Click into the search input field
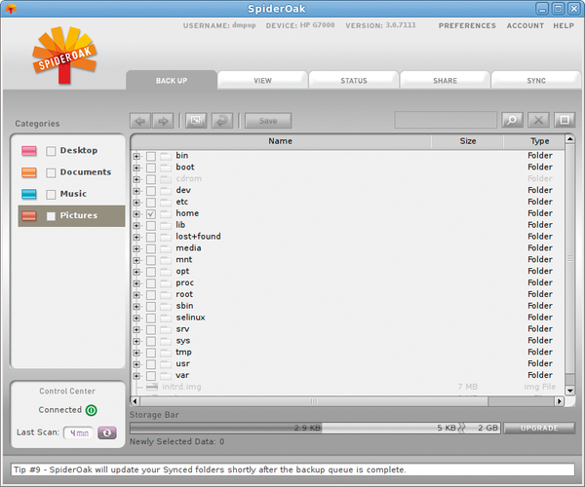 (x=446, y=120)
